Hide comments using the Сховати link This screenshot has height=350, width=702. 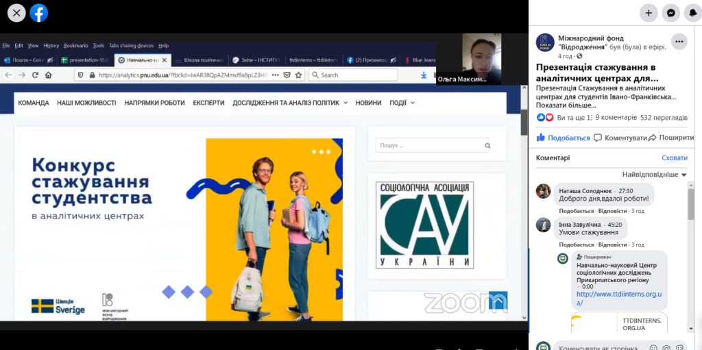coord(675,158)
